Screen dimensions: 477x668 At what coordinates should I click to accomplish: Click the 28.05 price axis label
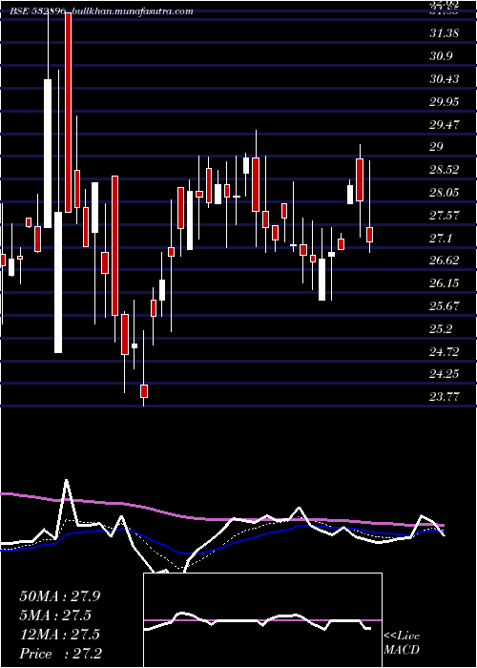point(445,193)
